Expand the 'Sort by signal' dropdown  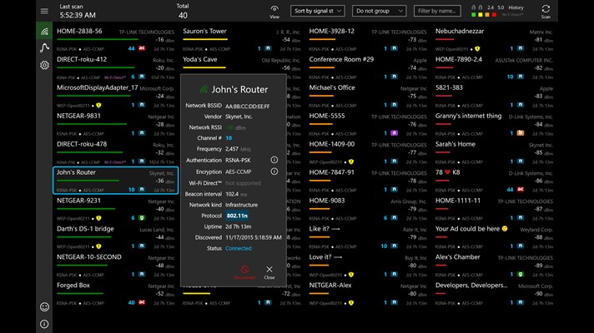[318, 11]
